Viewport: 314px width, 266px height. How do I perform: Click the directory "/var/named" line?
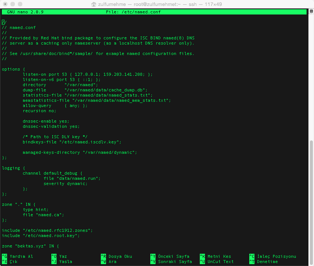(x=60, y=85)
